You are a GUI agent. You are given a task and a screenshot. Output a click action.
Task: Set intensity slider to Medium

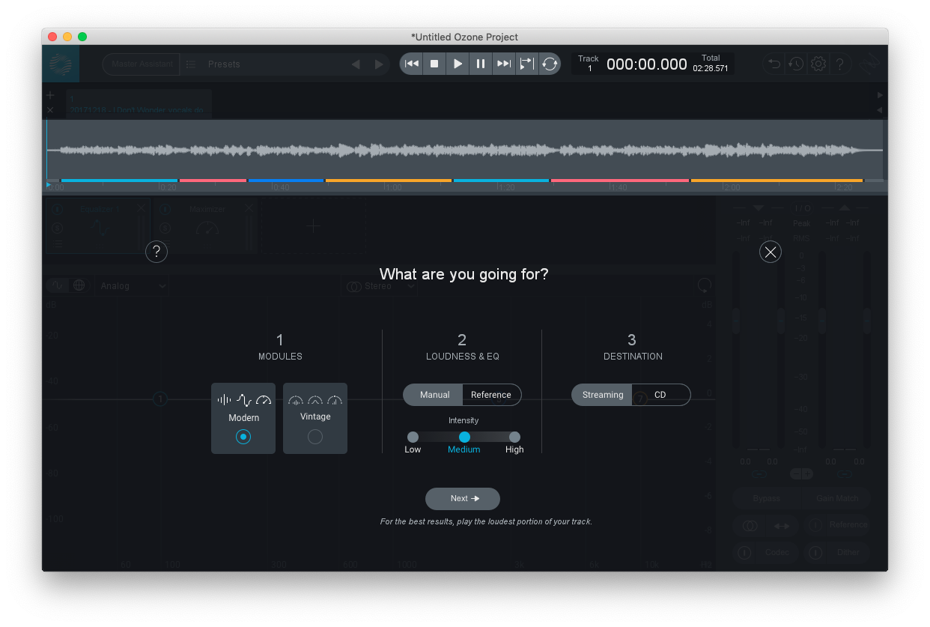tap(464, 437)
